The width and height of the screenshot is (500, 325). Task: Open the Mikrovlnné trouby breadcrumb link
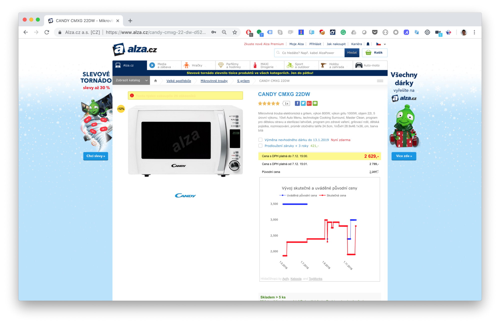click(214, 80)
